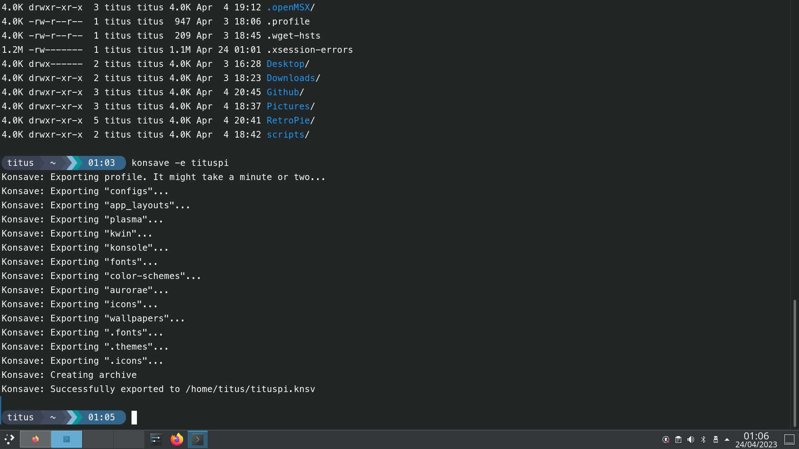
Task: Switch to the fourth empty virtual desktop
Action: pyautogui.click(x=129, y=439)
